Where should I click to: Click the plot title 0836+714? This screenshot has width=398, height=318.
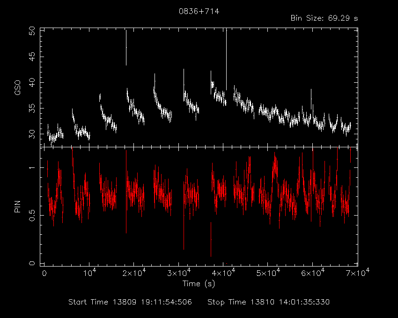199,11
